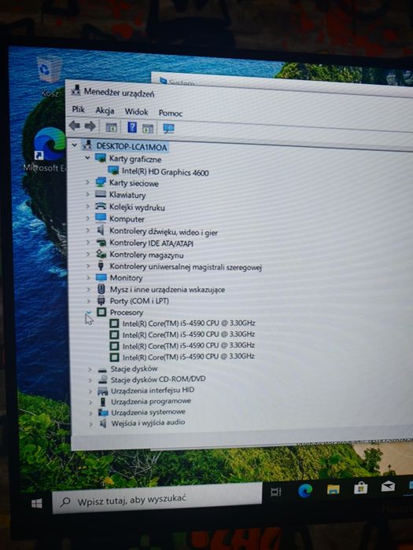413x550 pixels.
Task: Select the Stacje dysków CD-ROM/DVD label
Action: click(x=158, y=379)
